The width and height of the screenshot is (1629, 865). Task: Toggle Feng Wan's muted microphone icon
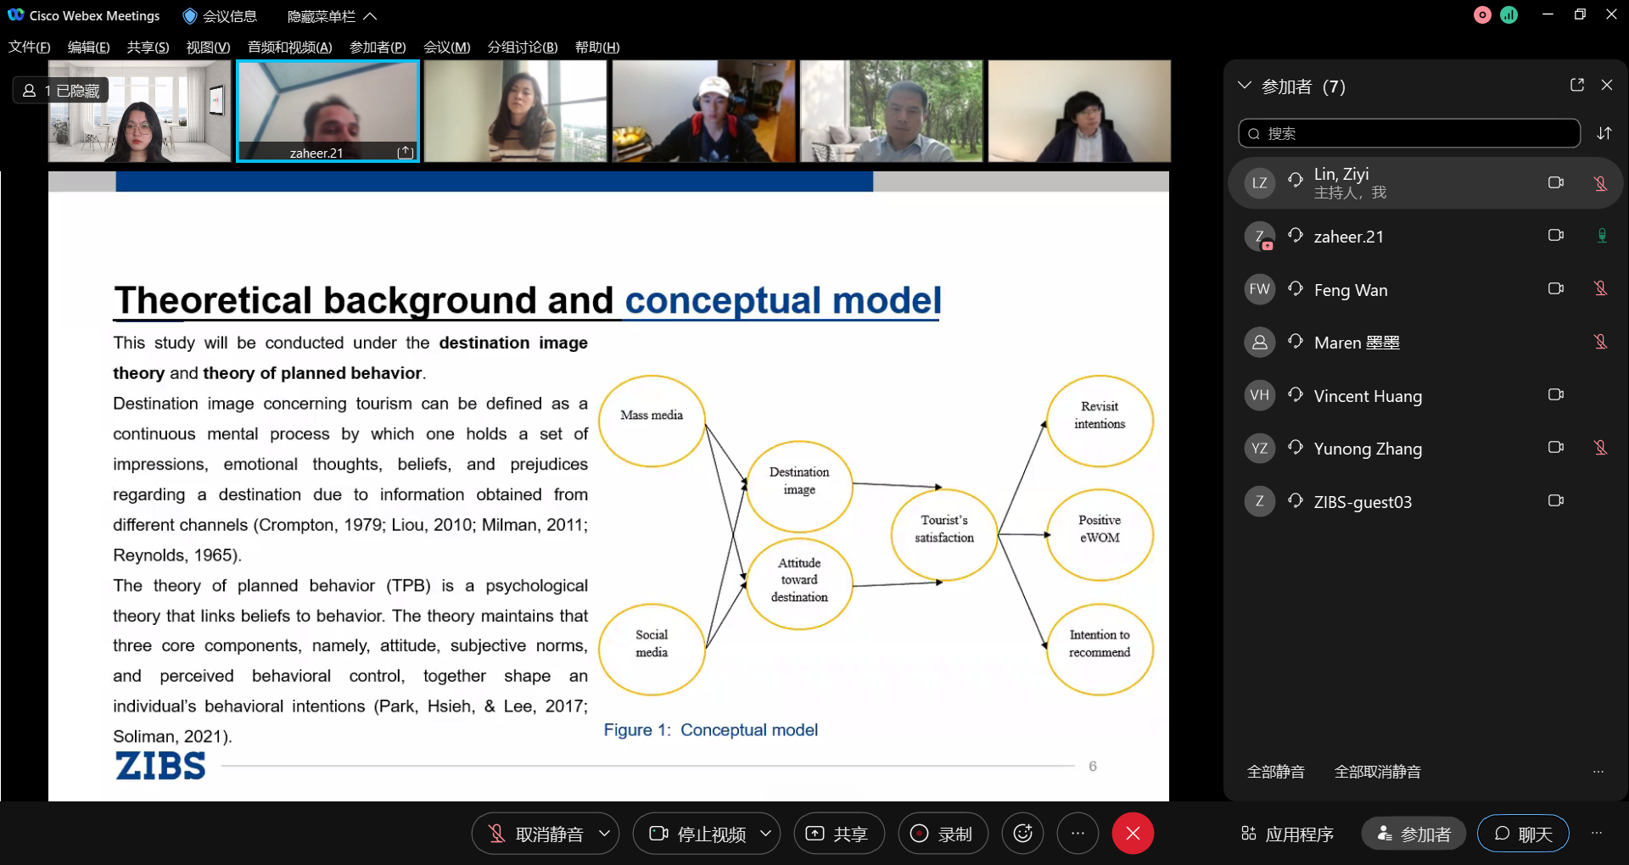[1600, 289]
